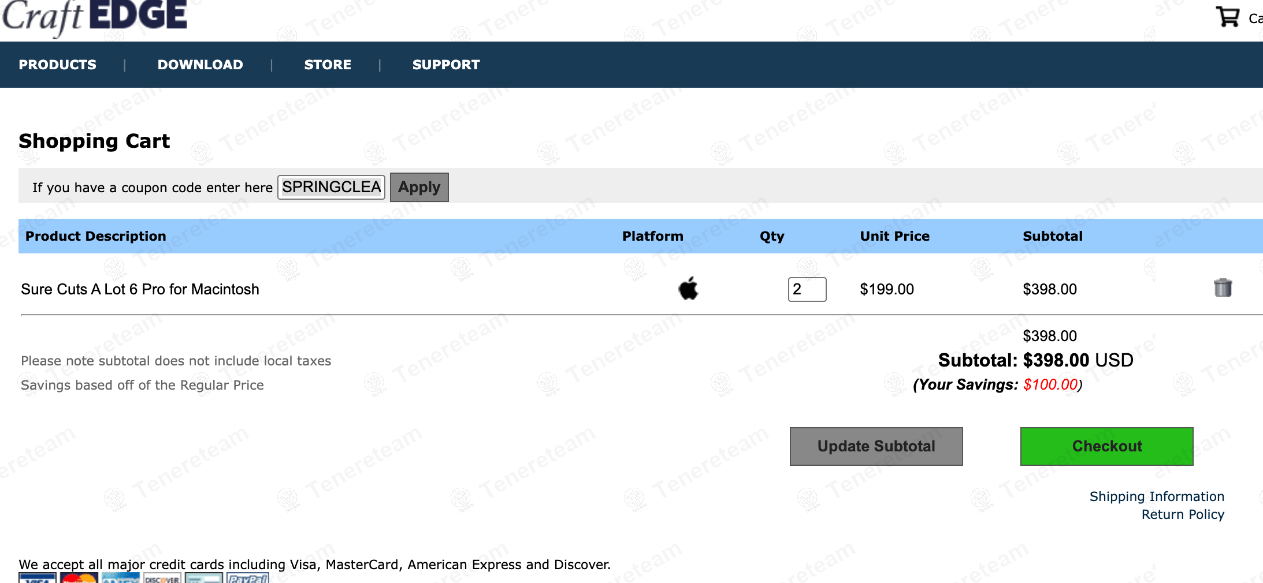Click the MasterCard payment icon

point(79,578)
